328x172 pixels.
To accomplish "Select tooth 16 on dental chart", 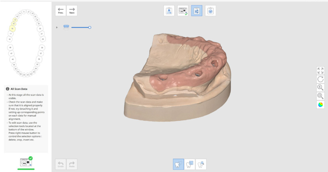I will coord(12,29).
